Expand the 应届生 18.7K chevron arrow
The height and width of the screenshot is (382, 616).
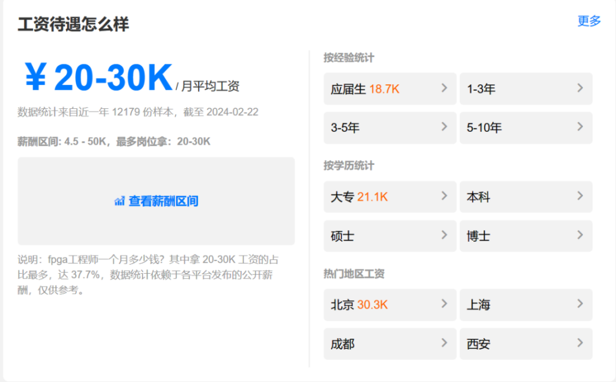pyautogui.click(x=444, y=88)
